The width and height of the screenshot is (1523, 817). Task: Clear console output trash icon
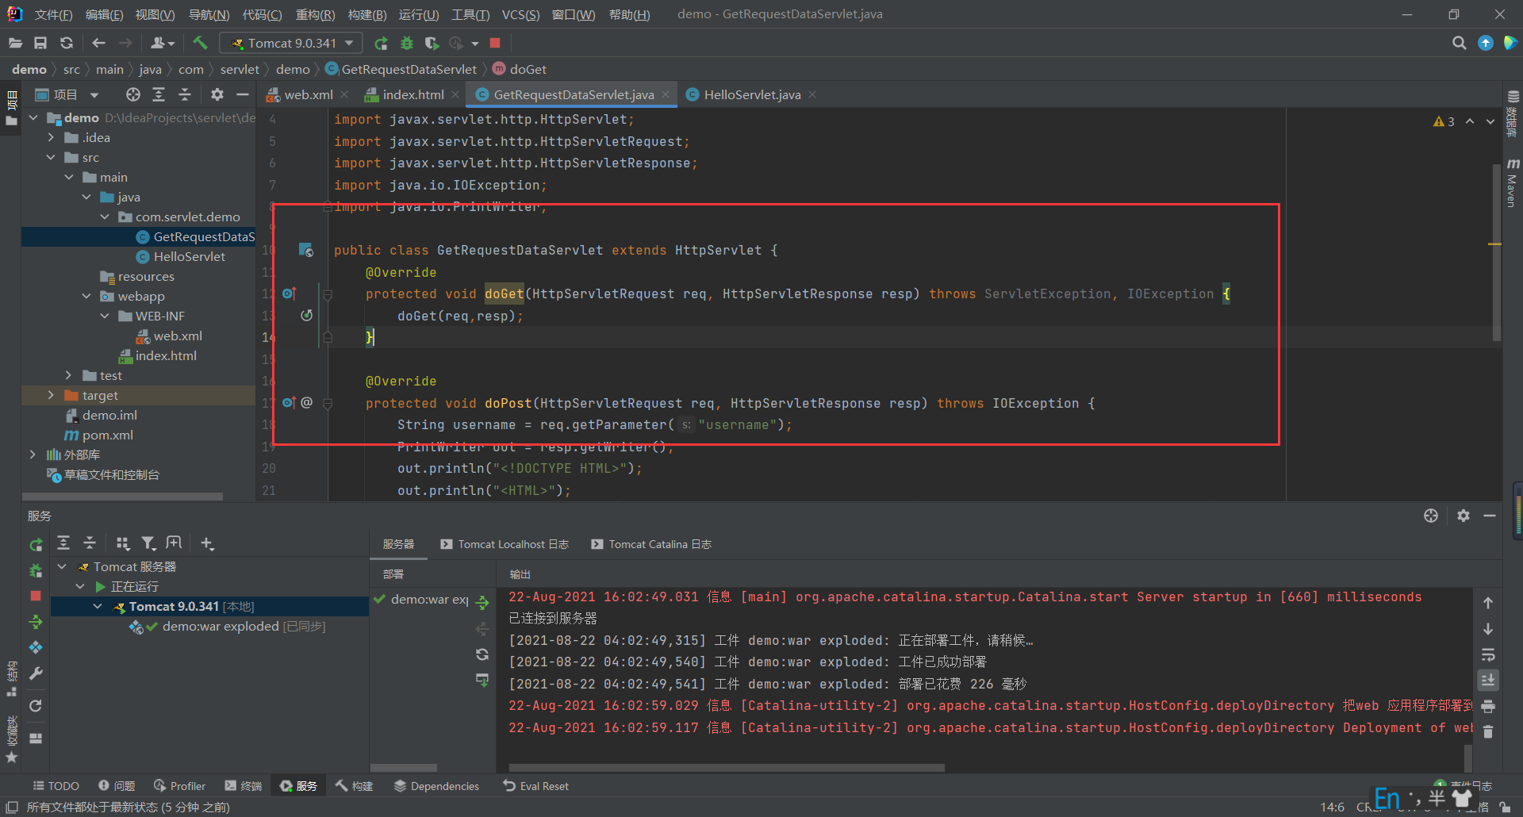[1488, 732]
